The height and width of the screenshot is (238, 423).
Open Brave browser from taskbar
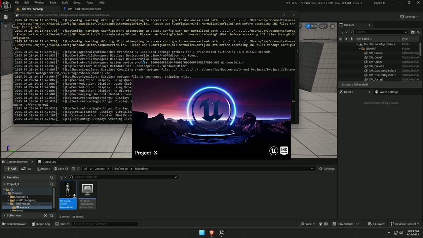click(211, 233)
